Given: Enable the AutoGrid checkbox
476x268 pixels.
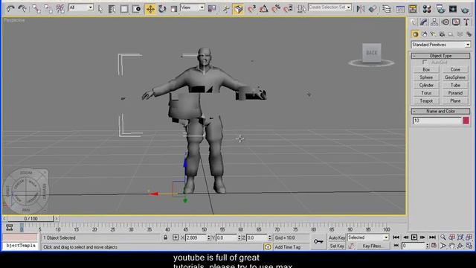Looking at the screenshot, I should coord(425,63).
